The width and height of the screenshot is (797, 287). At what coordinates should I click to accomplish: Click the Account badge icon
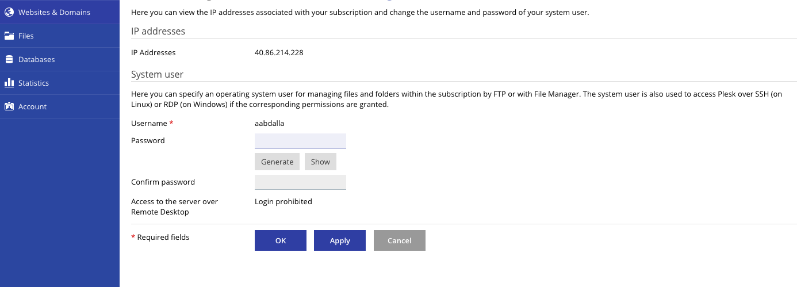coord(9,106)
